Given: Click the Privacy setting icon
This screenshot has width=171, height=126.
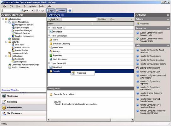Looking at the screenshot, I should tap(51, 51).
